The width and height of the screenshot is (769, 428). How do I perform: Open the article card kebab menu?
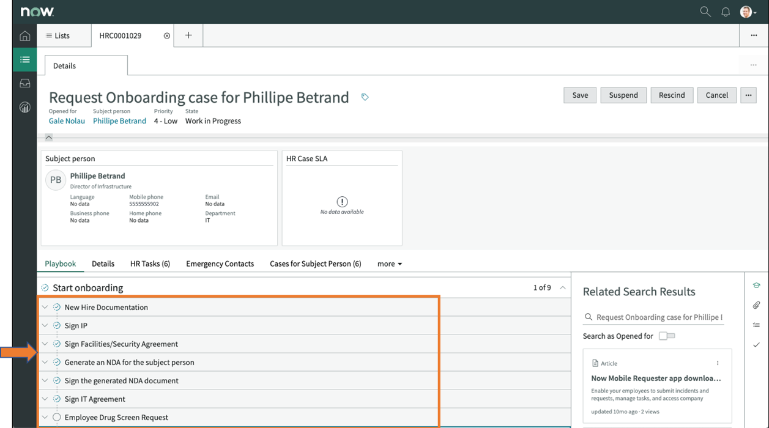pos(718,363)
